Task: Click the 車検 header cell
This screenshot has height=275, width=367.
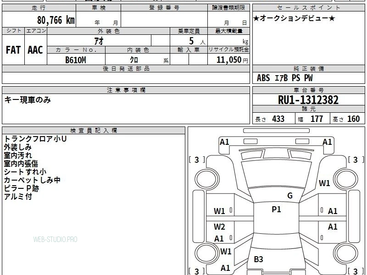Action: click(x=99, y=8)
